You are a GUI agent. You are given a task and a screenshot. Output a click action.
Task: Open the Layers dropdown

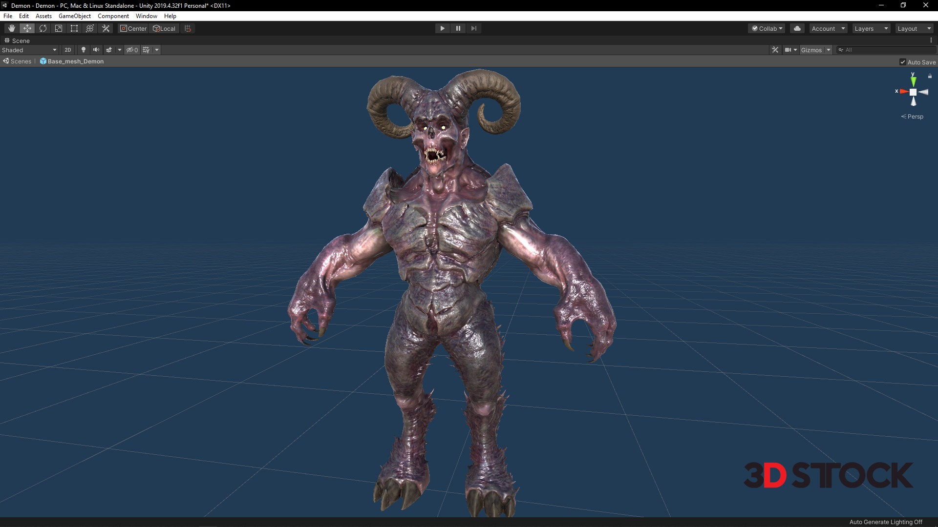871,28
